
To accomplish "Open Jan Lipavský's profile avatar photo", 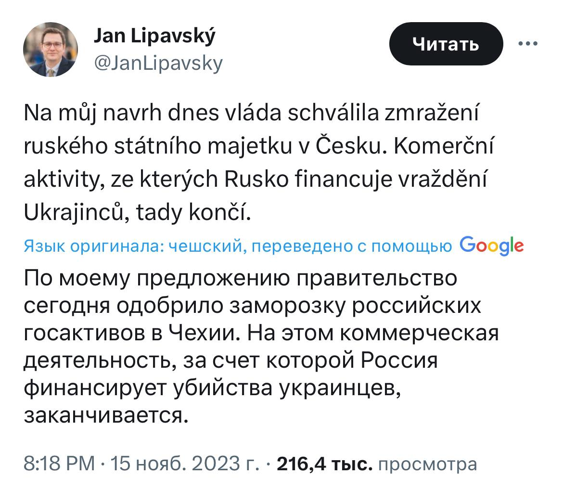I will [50, 50].
